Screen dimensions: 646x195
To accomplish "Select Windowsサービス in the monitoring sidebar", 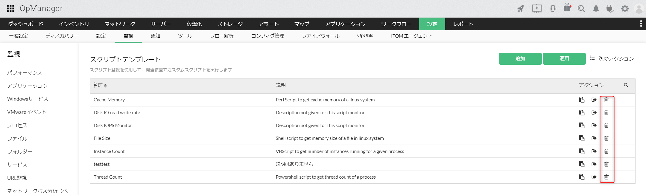I will [x=28, y=99].
